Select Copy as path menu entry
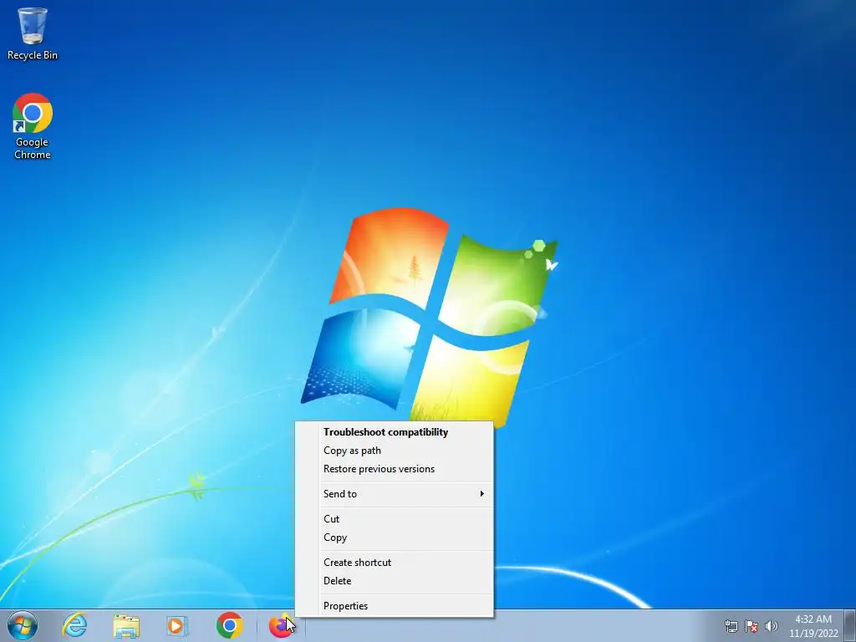 (395, 451)
